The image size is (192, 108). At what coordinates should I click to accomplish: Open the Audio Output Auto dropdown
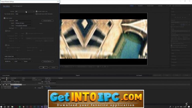click(x=10, y=56)
